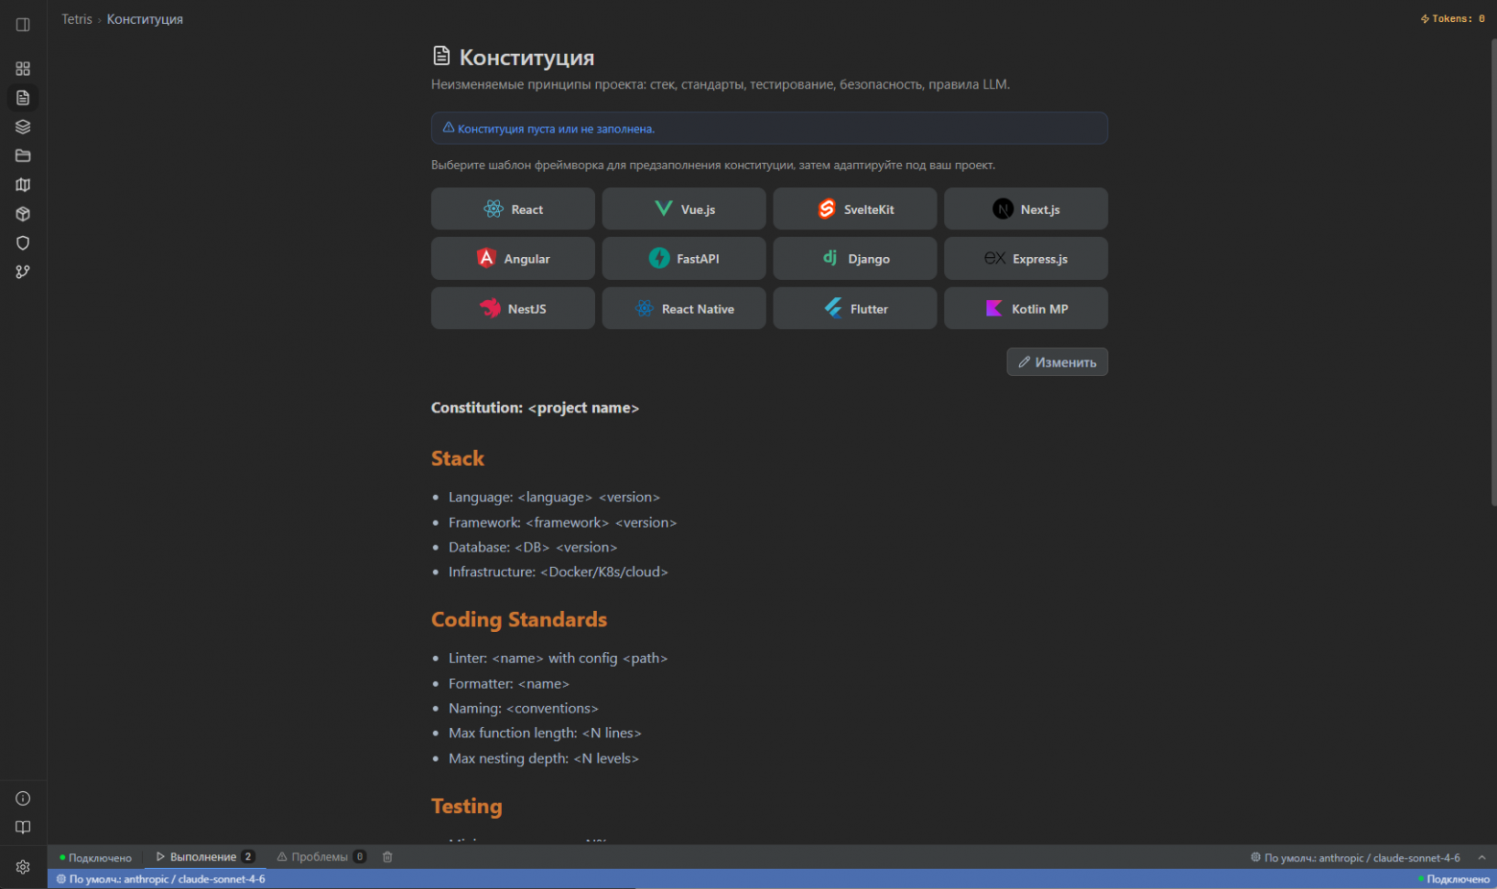Click the 'Конституция пуста или не заполнена' notice
The image size is (1497, 889).
(x=770, y=129)
